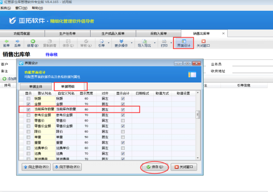
Task: Click the 打印 print icon
Action: [164, 41]
